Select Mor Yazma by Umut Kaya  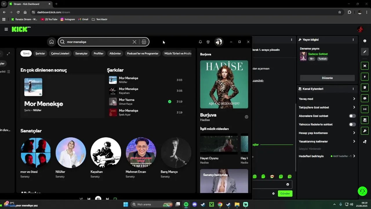pos(150,102)
